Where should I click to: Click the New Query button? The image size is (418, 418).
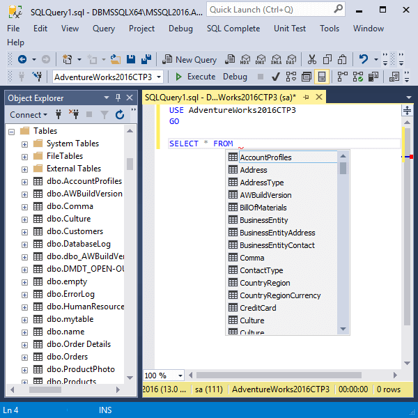pos(189,59)
